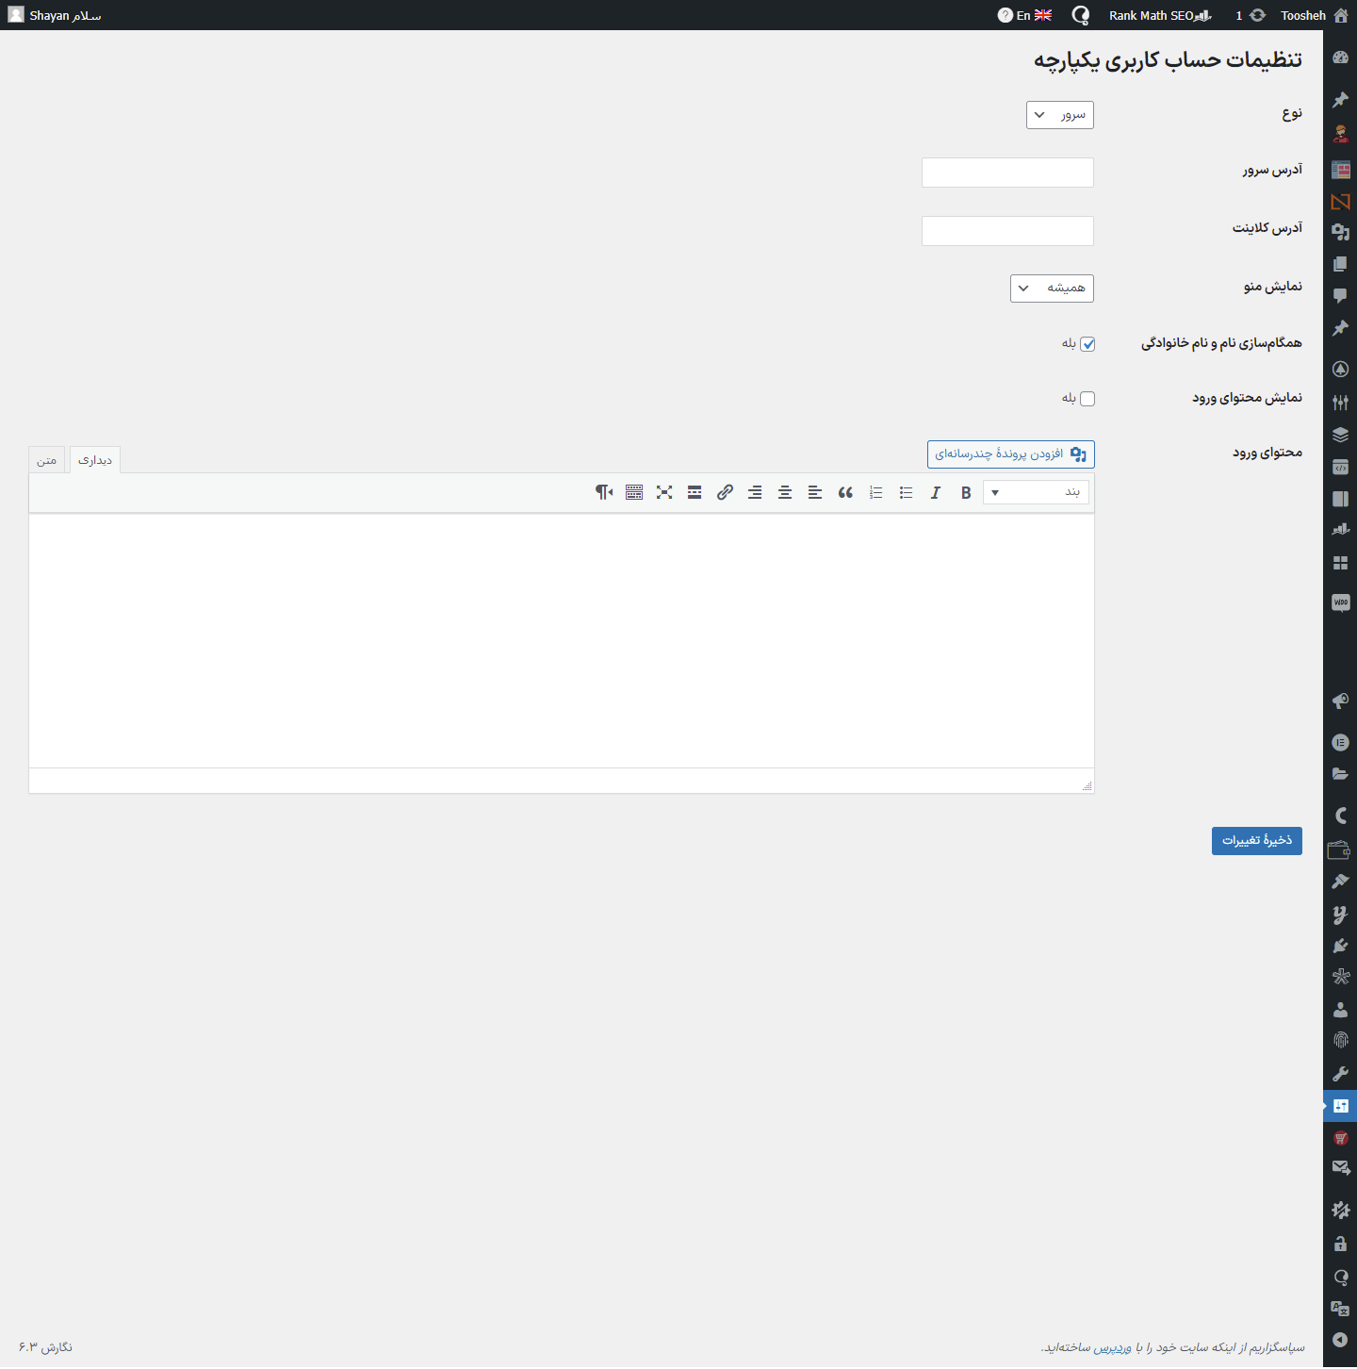The height and width of the screenshot is (1369, 1357).
Task: Open the orange N-shaped sidebar icon
Action: click(x=1340, y=201)
